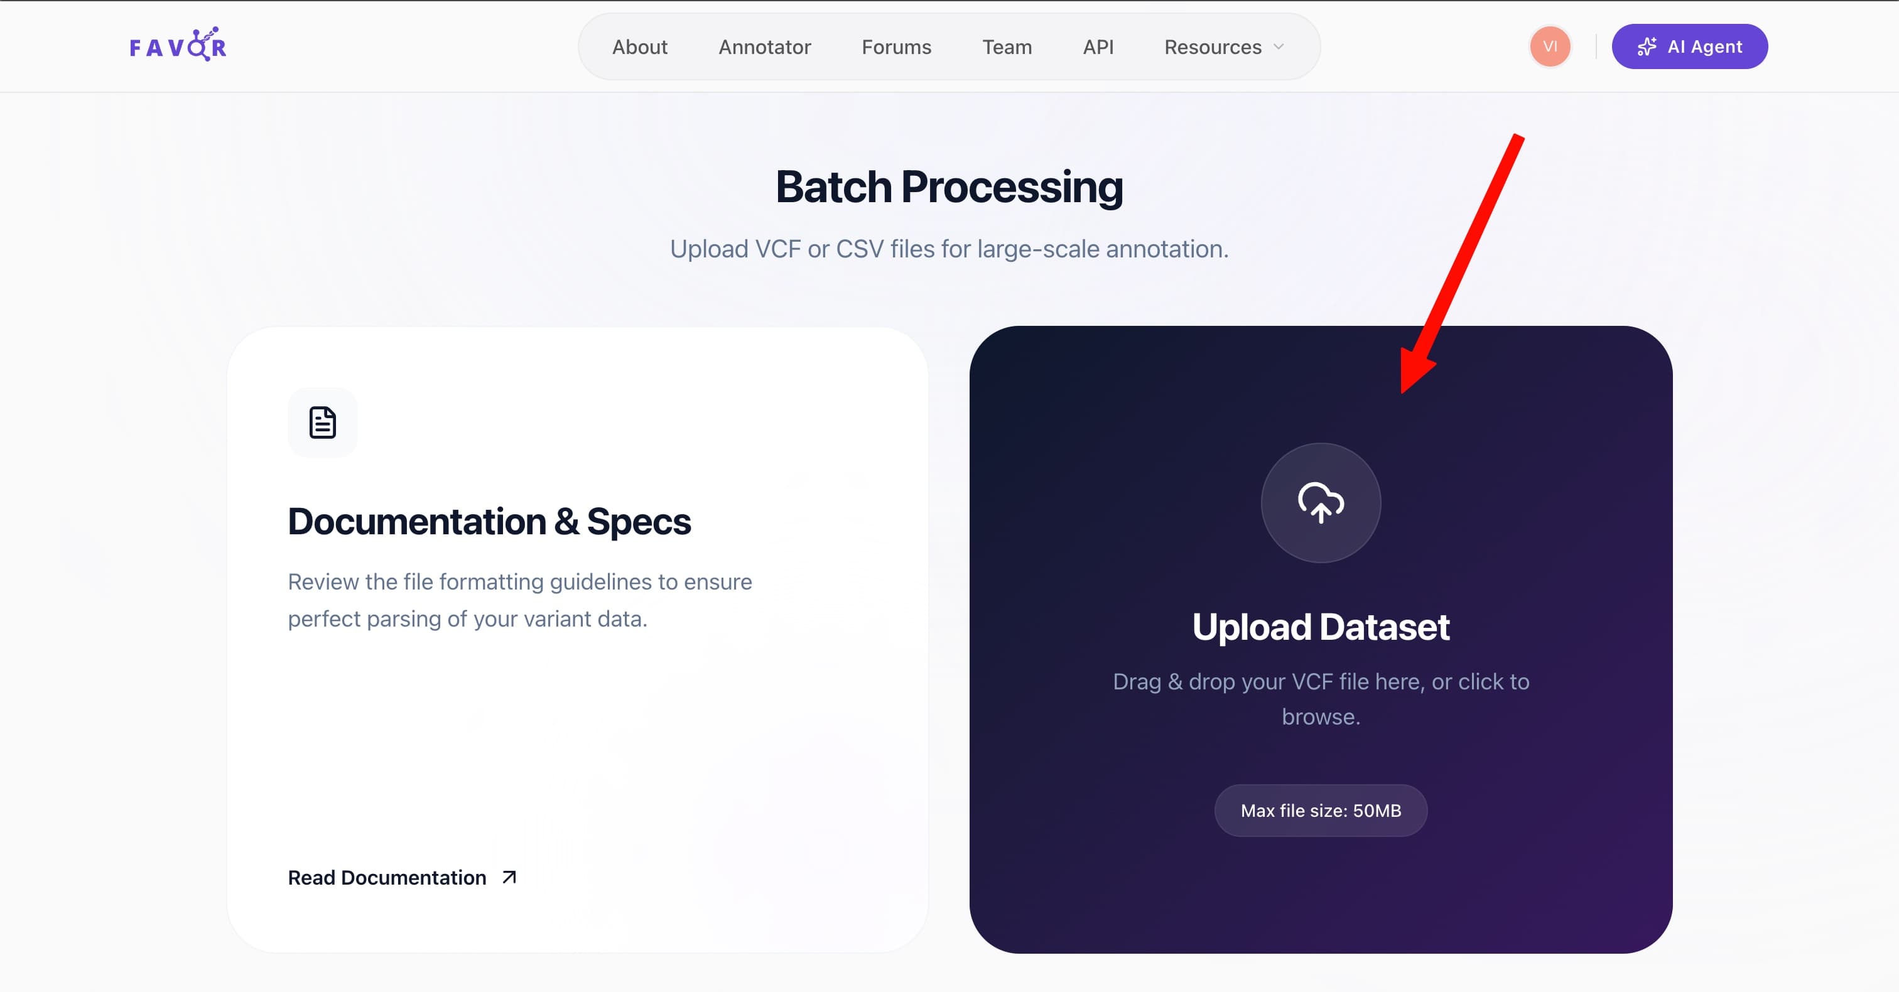Click 'Drag & drop your VCF file here' text
This screenshot has height=992, width=1899.
pyautogui.click(x=1320, y=699)
